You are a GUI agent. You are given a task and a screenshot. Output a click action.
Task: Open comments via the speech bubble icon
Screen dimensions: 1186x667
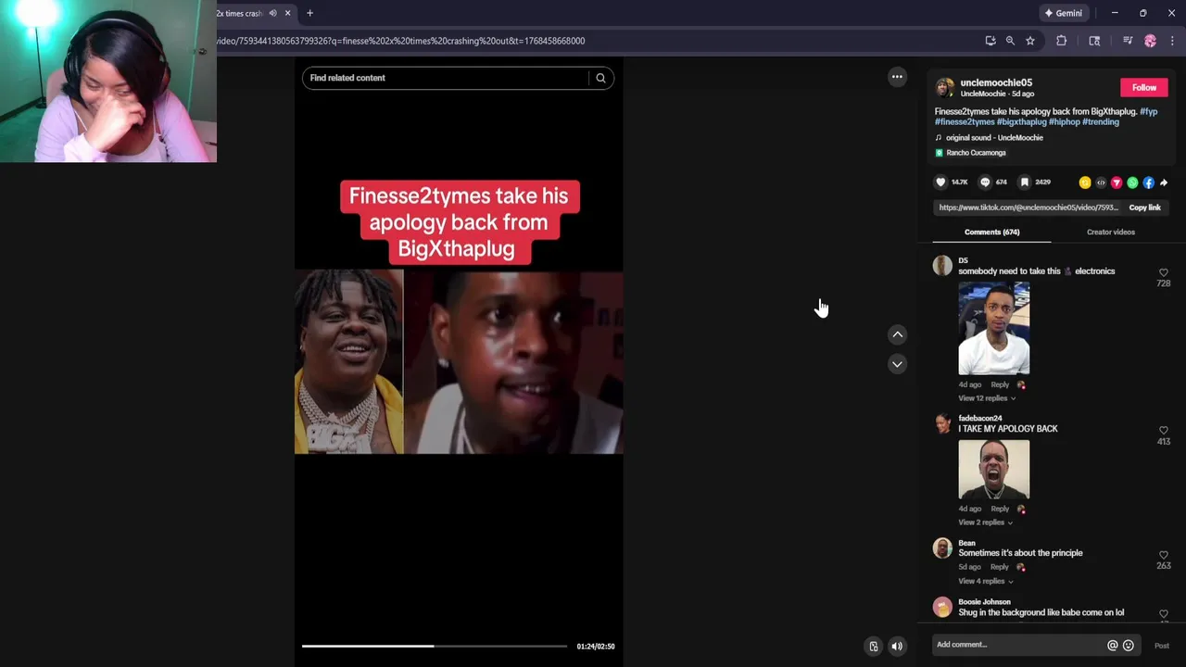tap(985, 182)
